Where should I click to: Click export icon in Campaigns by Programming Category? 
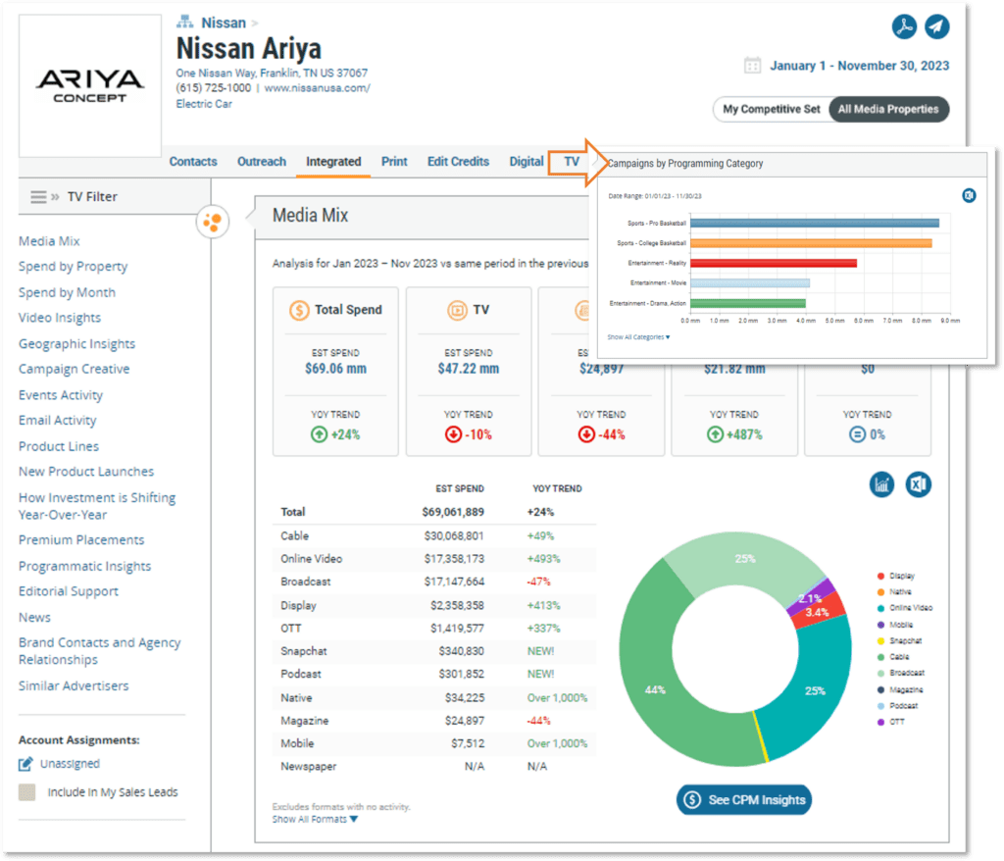[x=969, y=195]
